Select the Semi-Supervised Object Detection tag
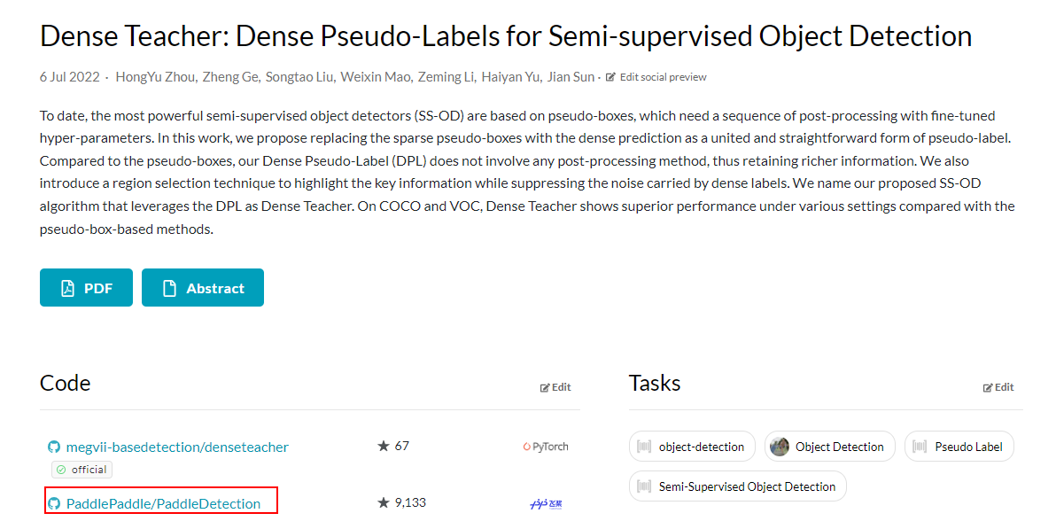The image size is (1056, 521). pyautogui.click(x=737, y=486)
